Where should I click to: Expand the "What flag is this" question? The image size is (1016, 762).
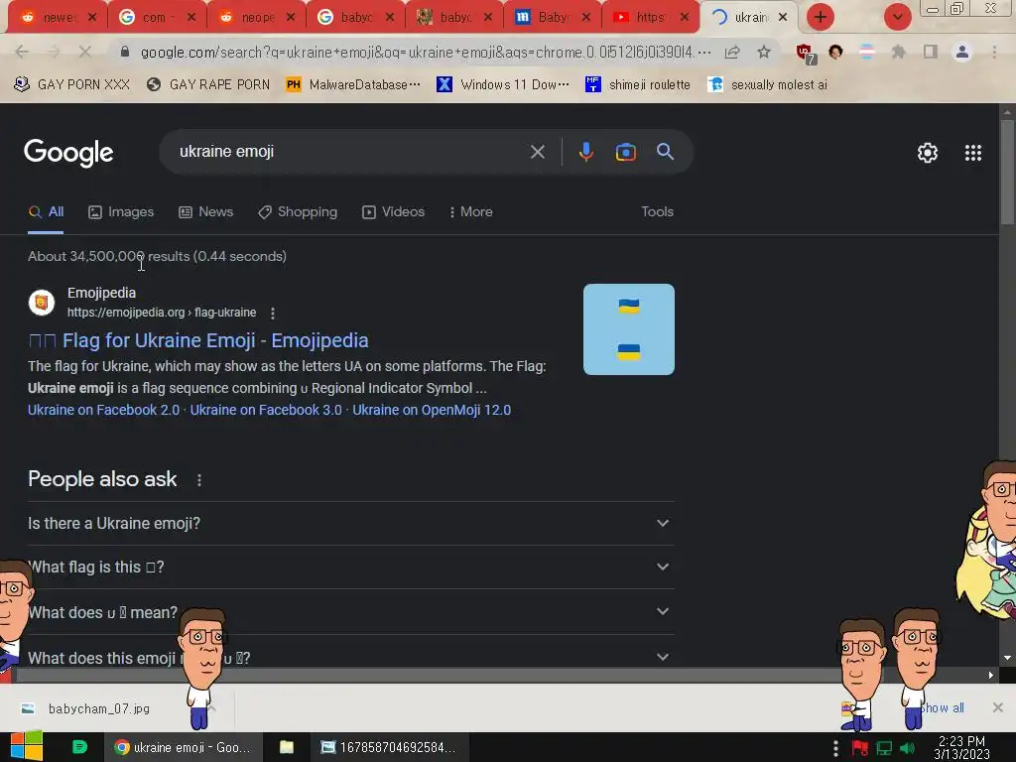tap(350, 567)
